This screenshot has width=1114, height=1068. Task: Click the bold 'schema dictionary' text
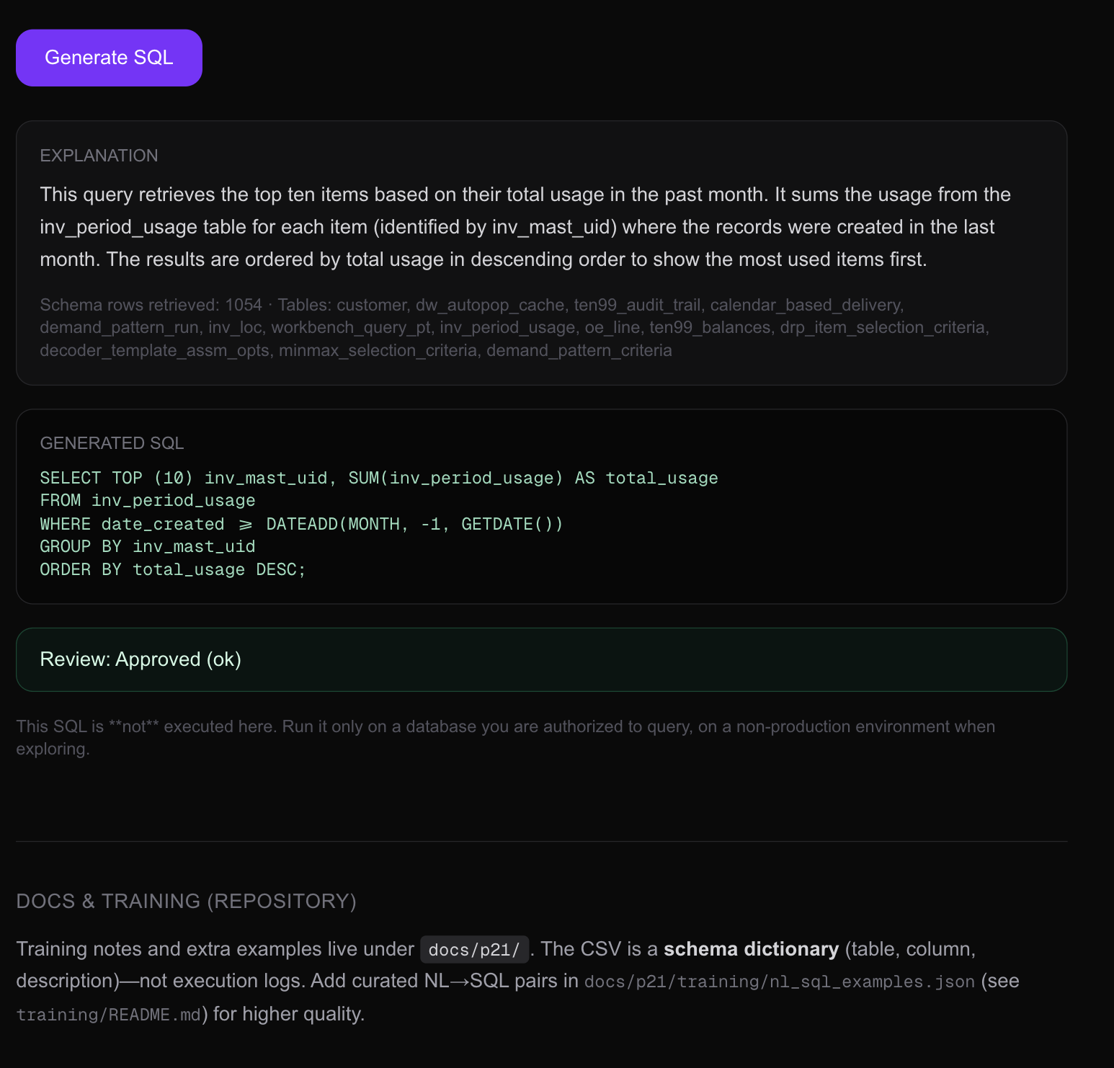[751, 949]
